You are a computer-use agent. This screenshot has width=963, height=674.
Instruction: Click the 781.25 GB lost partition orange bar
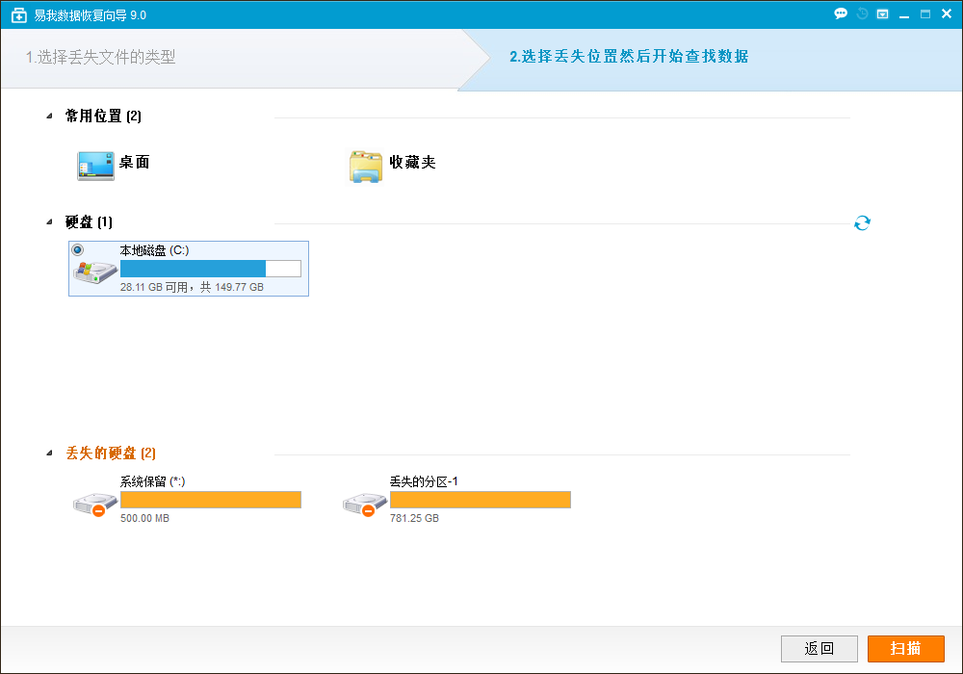(481, 500)
